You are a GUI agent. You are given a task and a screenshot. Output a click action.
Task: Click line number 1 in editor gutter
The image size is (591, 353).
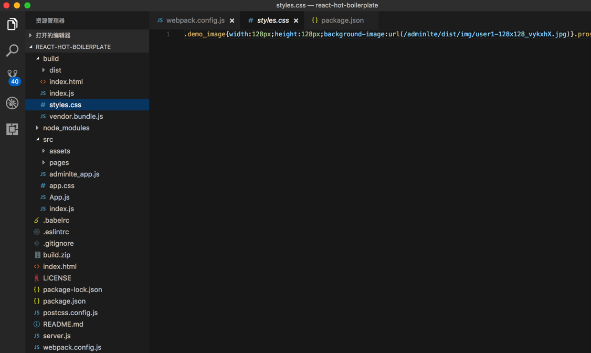(x=168, y=34)
